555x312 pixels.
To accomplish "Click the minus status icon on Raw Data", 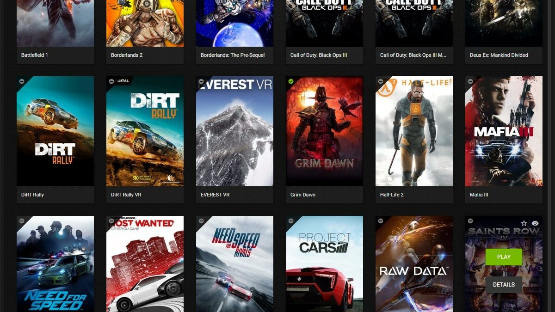I will (x=381, y=221).
